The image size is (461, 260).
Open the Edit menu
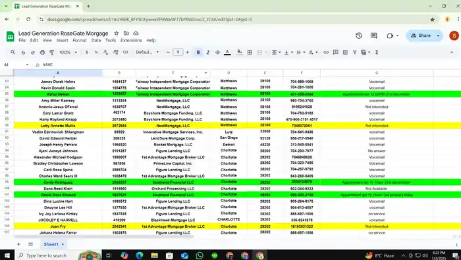pyautogui.click(x=34, y=40)
